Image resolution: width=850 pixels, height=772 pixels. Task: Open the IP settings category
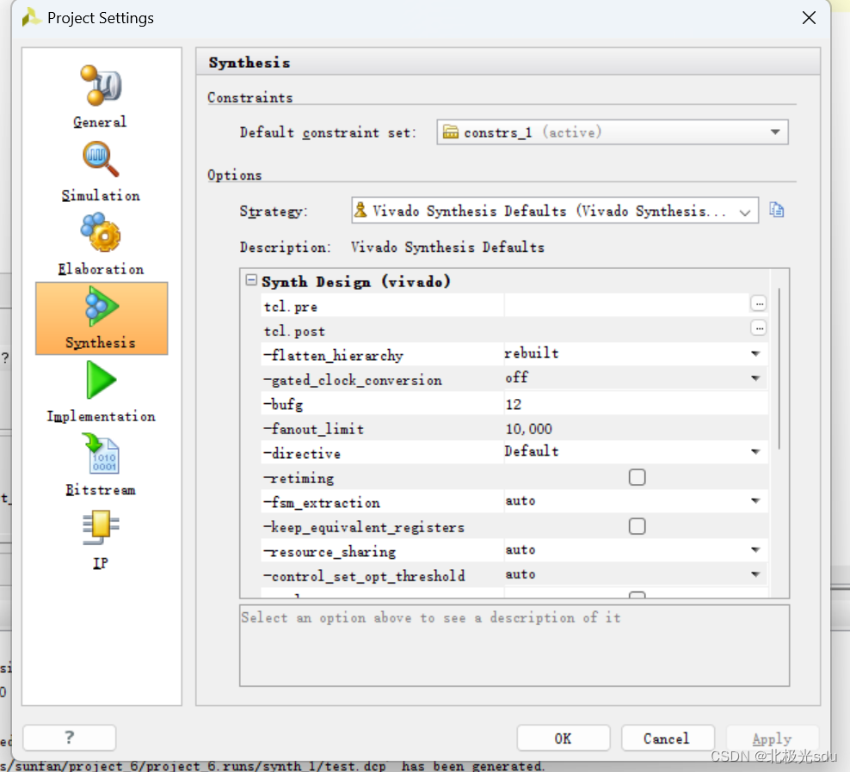101,540
